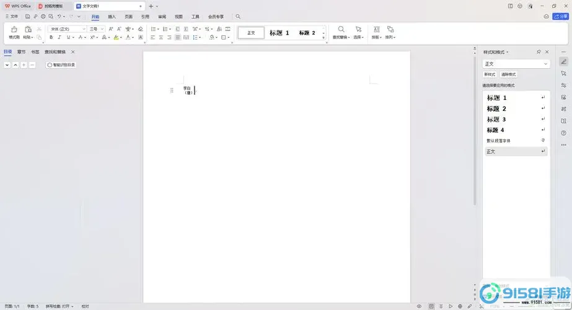The image size is (572, 310).
Task: Click the highlight color marker swatch
Action: (116, 37)
